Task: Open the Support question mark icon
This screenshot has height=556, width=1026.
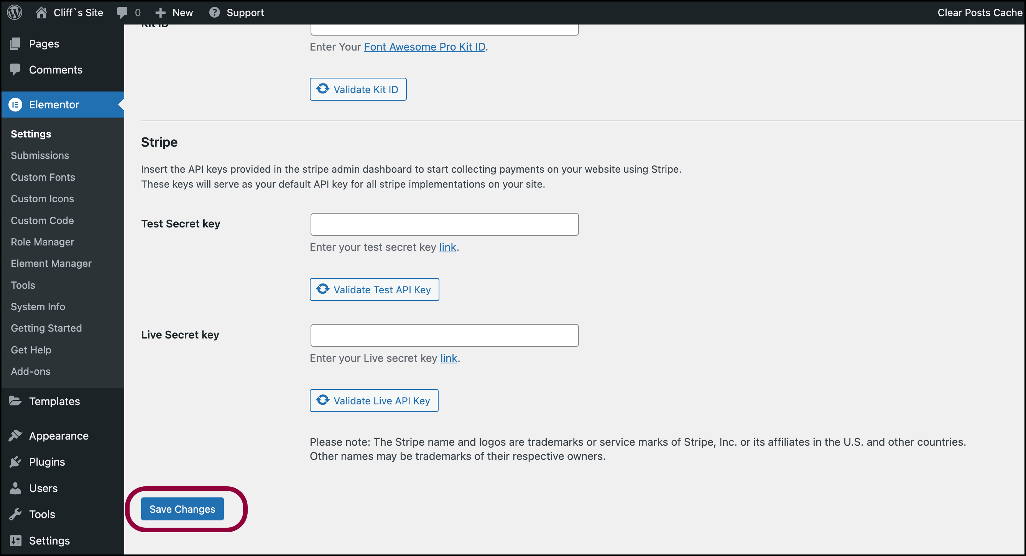Action: coord(214,12)
